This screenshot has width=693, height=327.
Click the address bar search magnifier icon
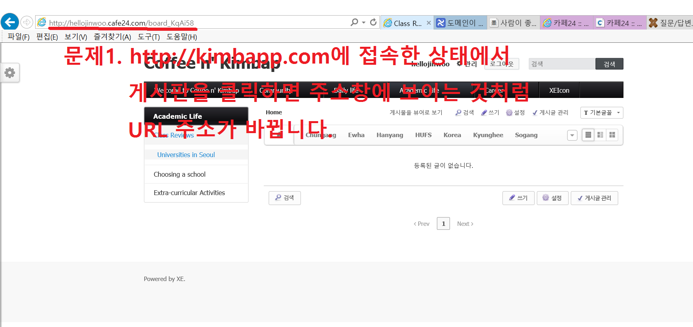(354, 22)
